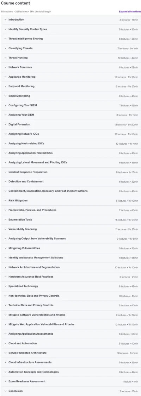Click the chevron icon beside Introduction
Screen dimensions: 141x396
pos(5,20)
